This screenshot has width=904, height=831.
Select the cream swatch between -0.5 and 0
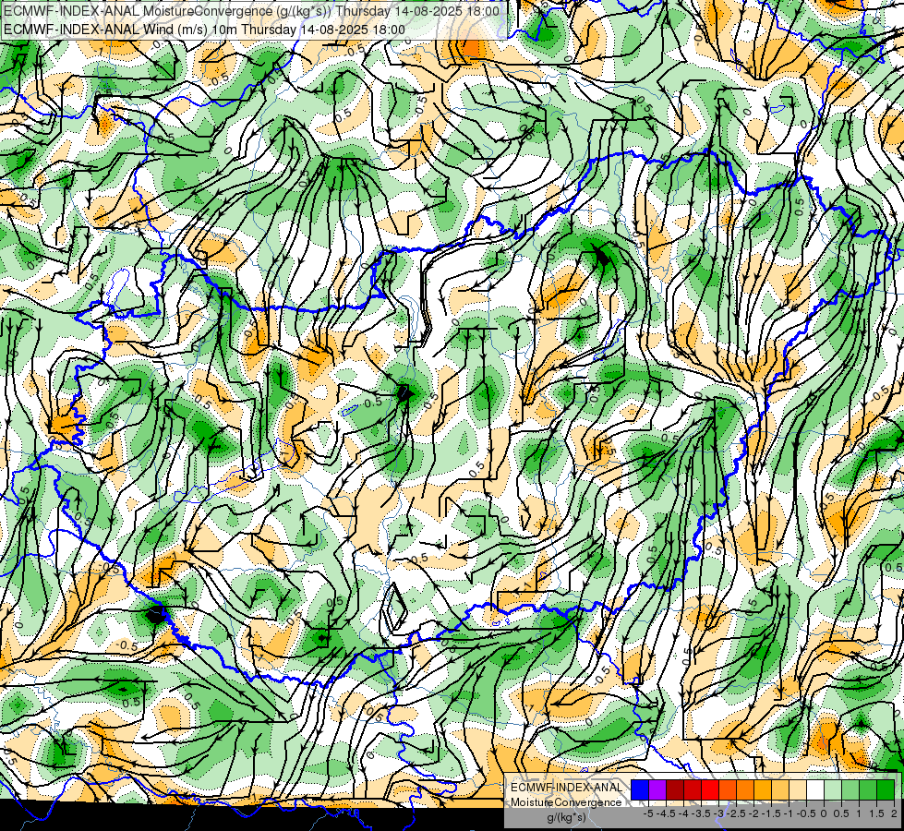tap(798, 789)
